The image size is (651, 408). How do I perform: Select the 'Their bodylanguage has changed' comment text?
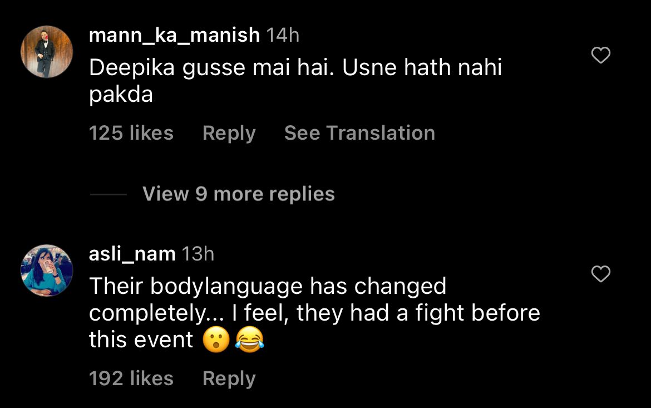point(267,286)
